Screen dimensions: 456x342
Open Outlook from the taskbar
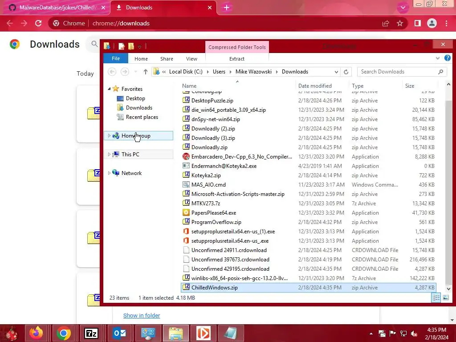pos(119,333)
